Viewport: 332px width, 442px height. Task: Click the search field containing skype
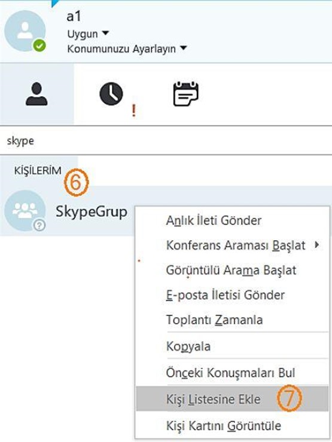click(x=166, y=140)
